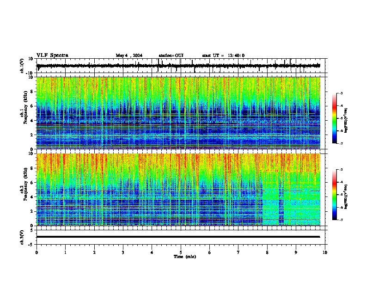This screenshot has height=283, width=366.
Task: Click inside the ch.1 spectrogram panel
Action: tap(178, 113)
